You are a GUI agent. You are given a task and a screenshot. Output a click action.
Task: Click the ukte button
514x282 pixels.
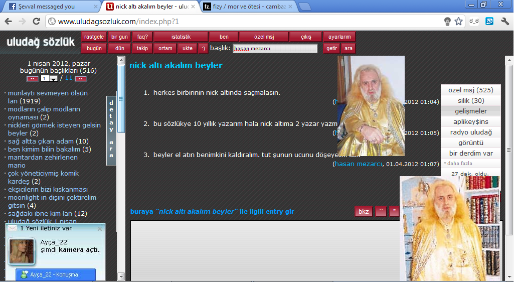(188, 48)
